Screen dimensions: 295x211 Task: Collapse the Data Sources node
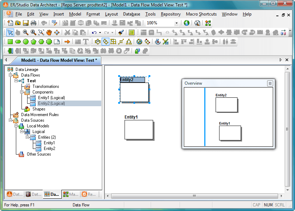coord(10,120)
